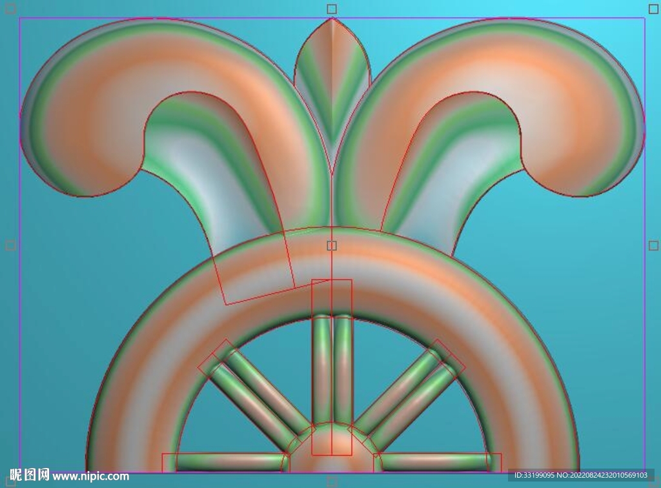Click the top-left corner selection handle
Screen dimensions: 661x488
[x=10, y=9]
